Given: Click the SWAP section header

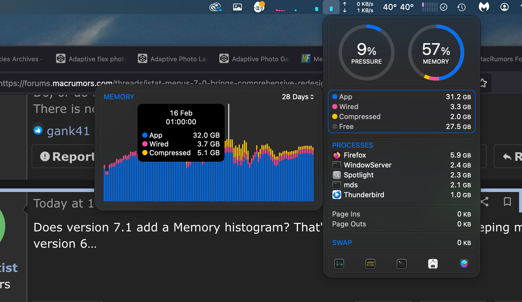Looking at the screenshot, I should click(342, 243).
